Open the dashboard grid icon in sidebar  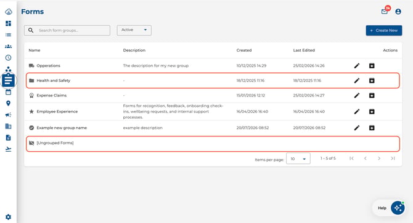click(x=9, y=23)
